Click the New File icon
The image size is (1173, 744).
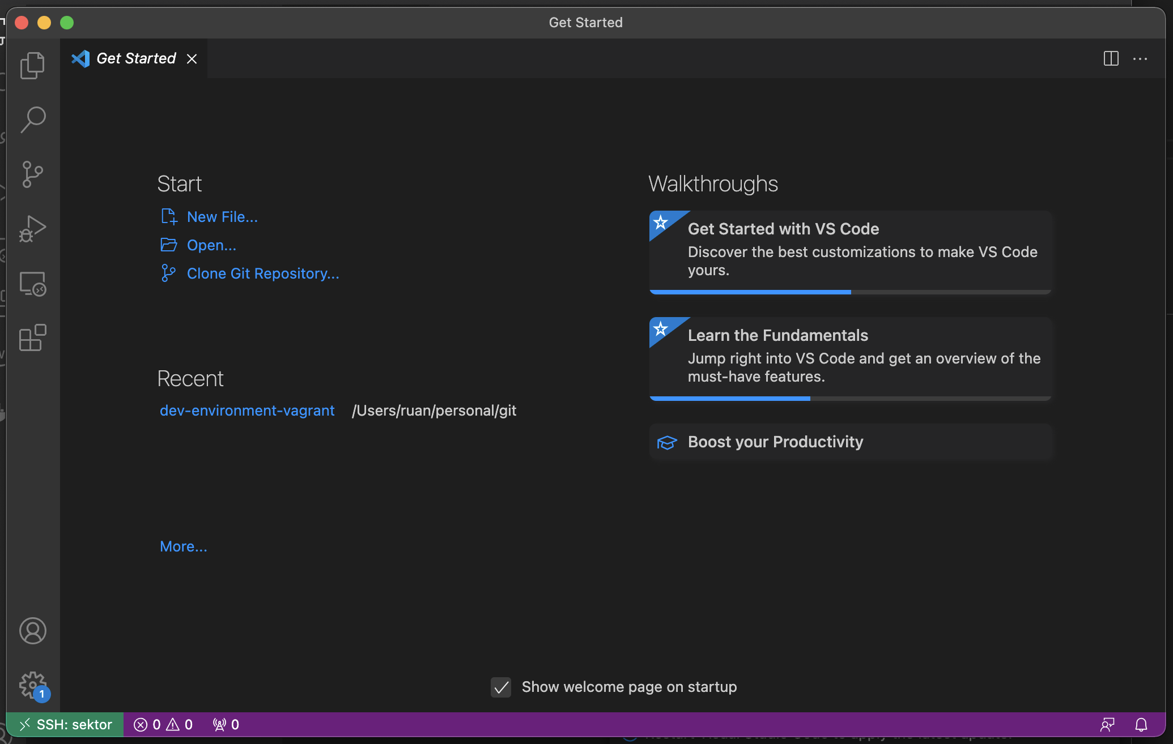169,217
